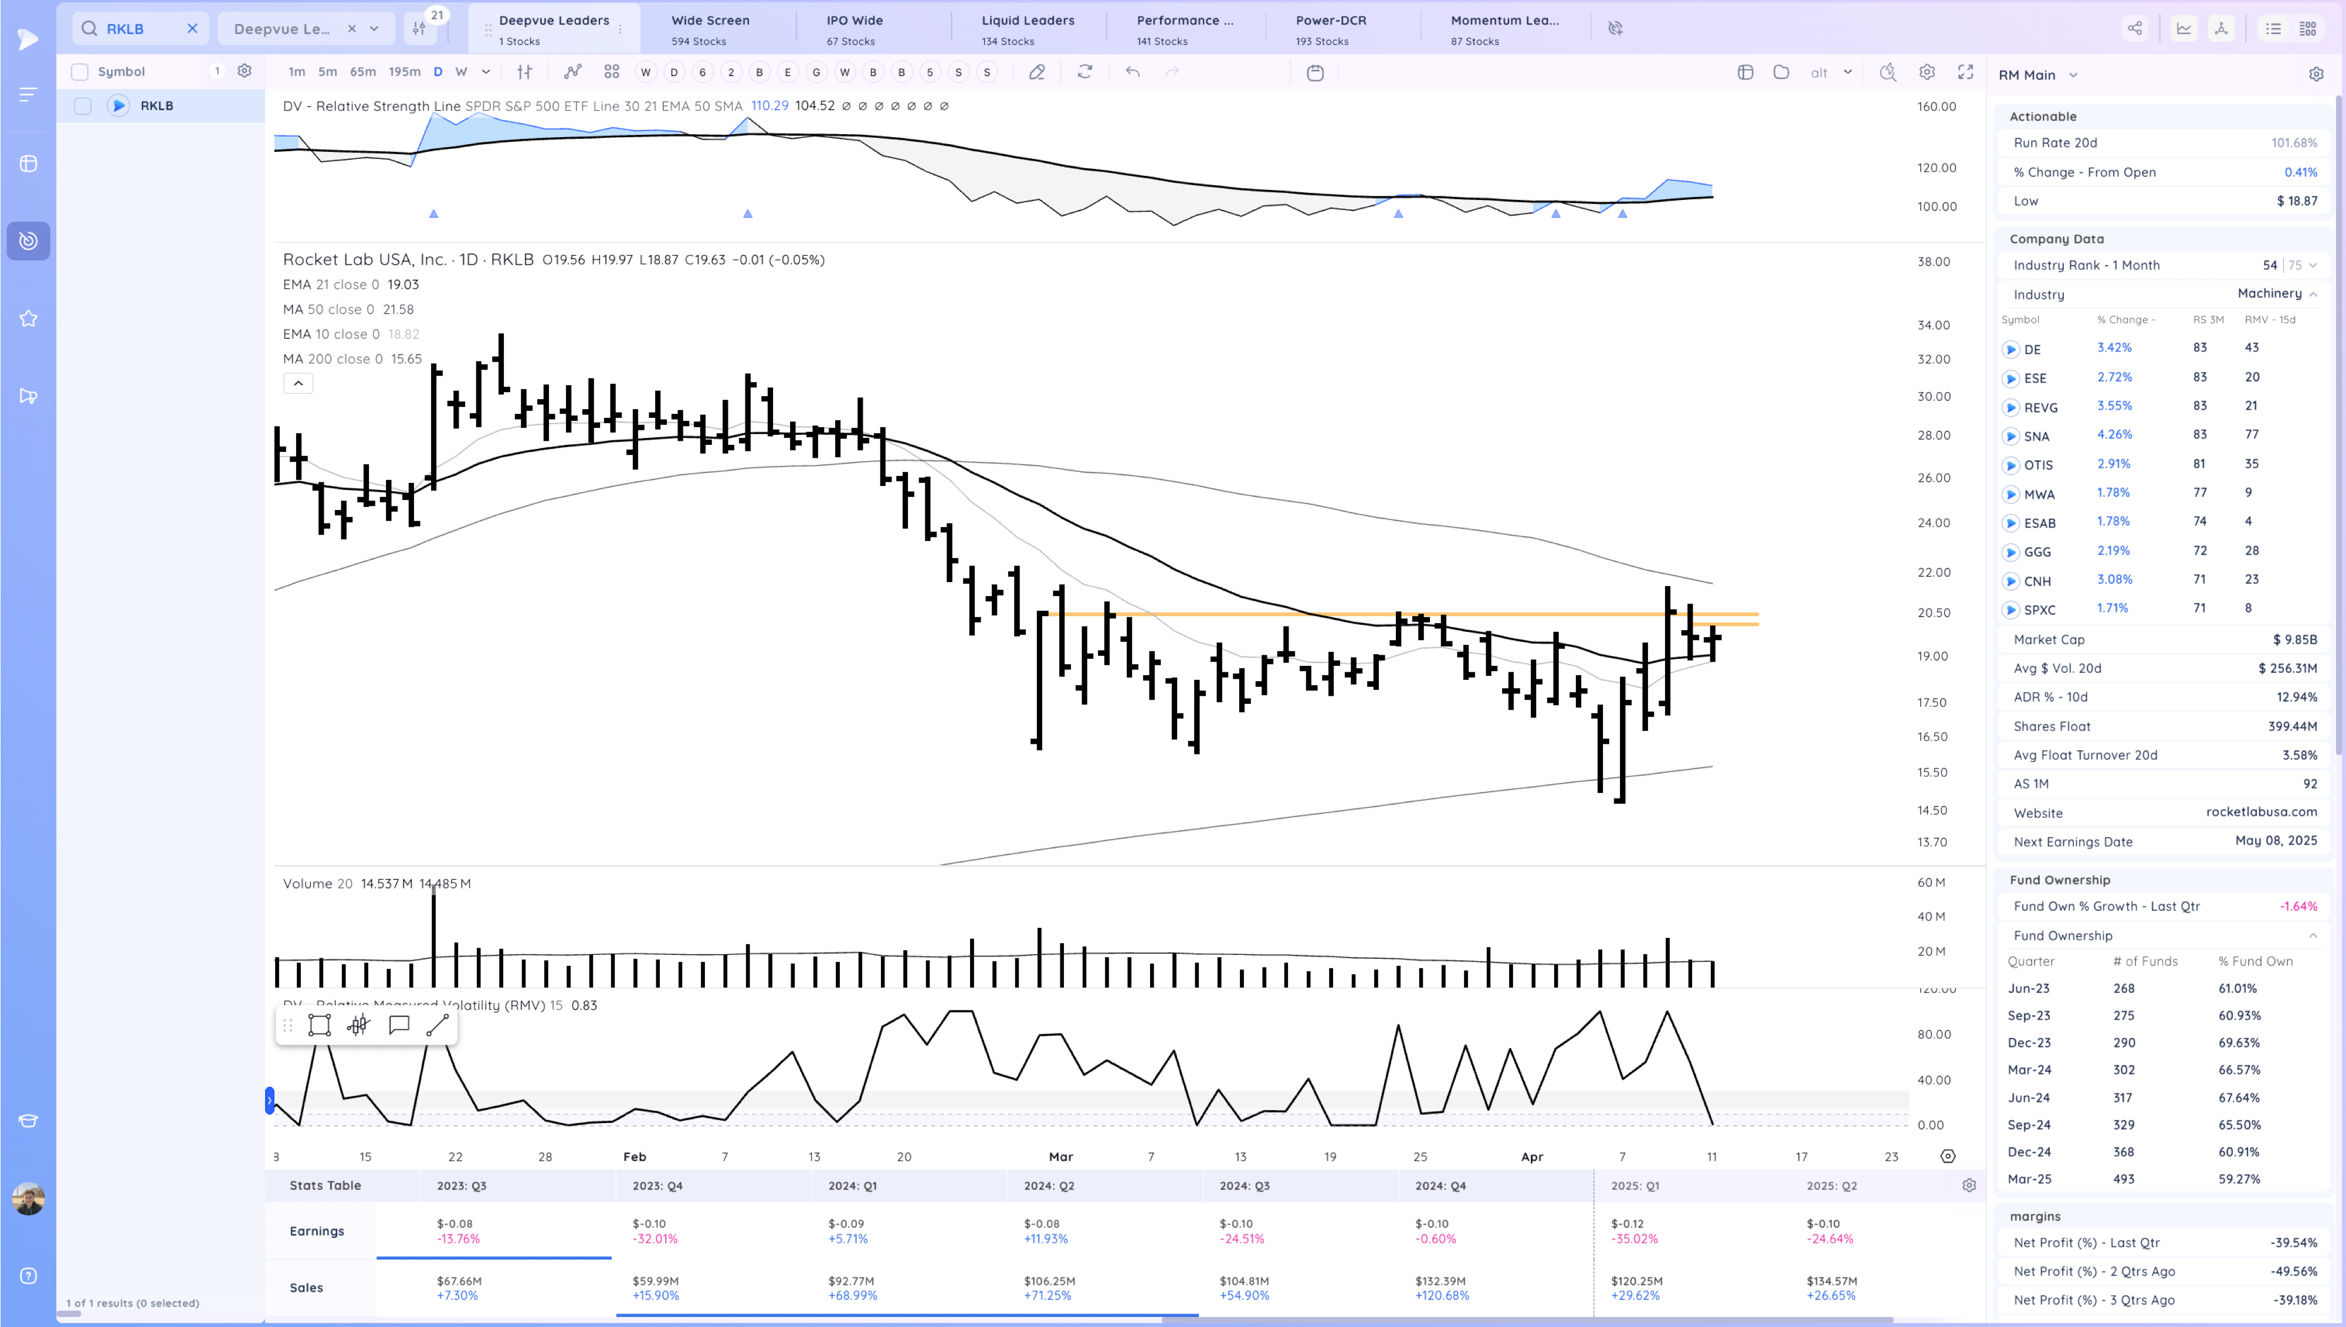Open the calendar icon in chart toolbar
This screenshot has height=1327, width=2346.
click(x=1315, y=73)
